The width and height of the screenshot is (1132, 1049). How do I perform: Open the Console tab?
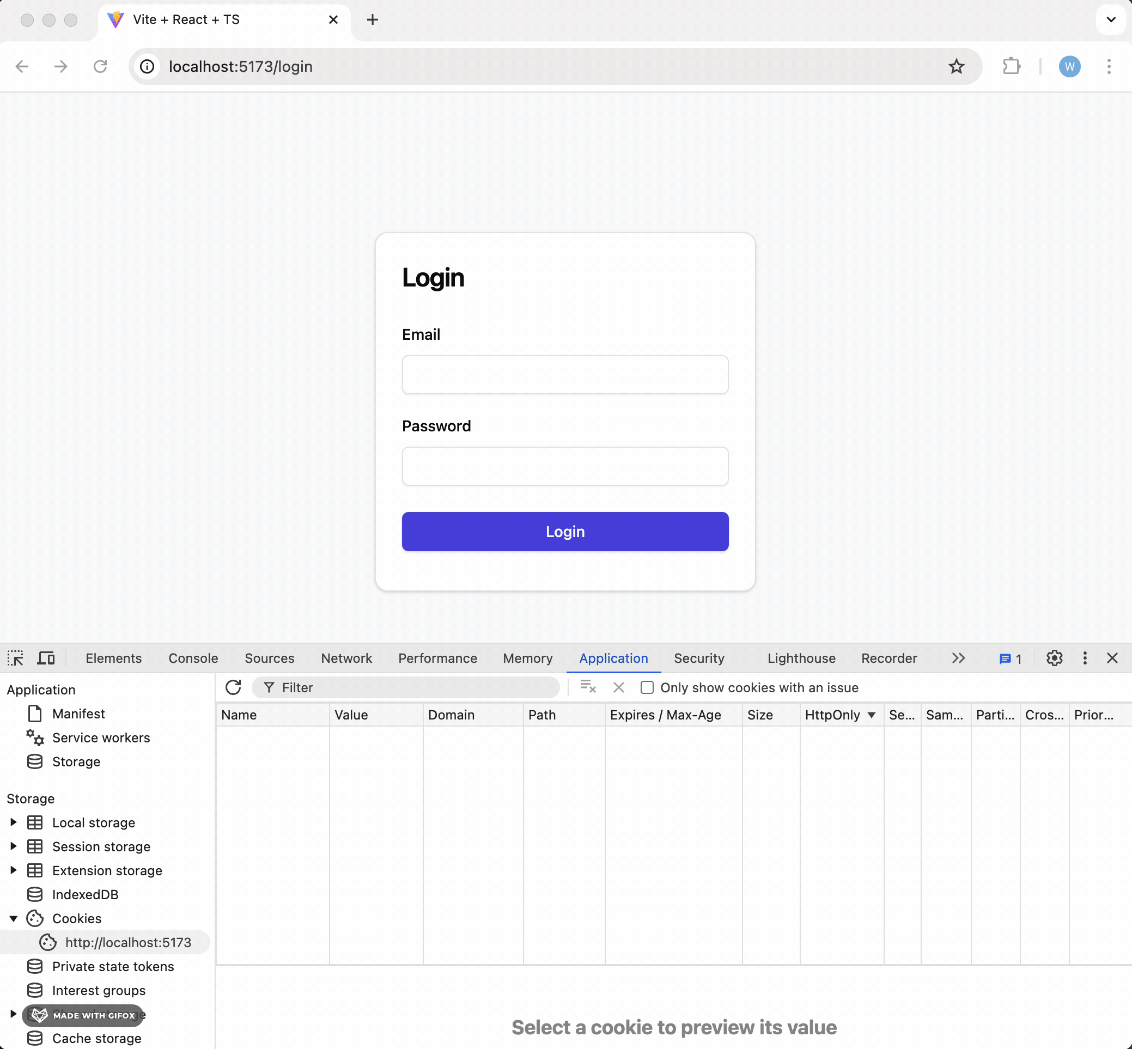coord(193,658)
